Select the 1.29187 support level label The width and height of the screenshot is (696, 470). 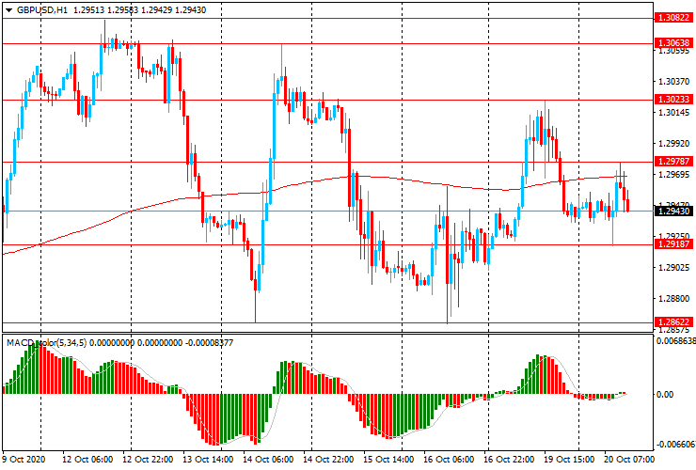coord(673,244)
